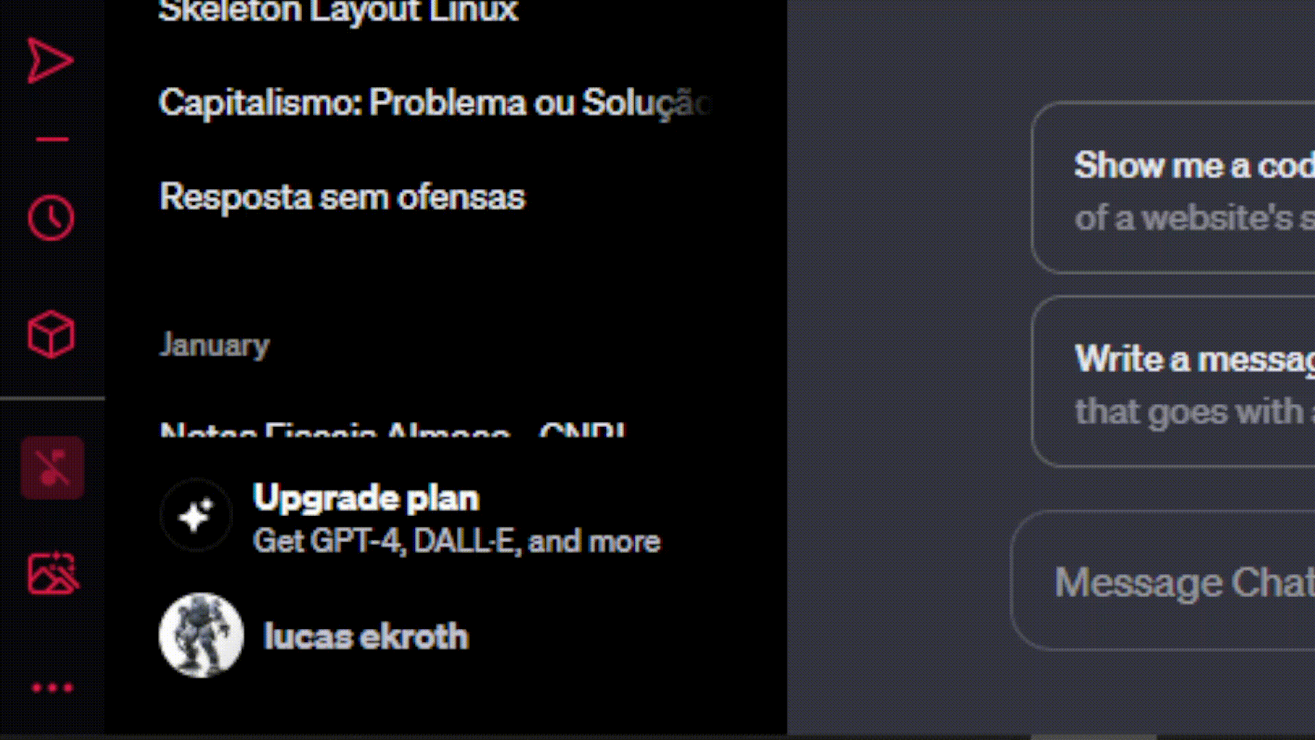Click Get GPT-4, DALL·E, and more text
The image size is (1315, 740).
[457, 541]
